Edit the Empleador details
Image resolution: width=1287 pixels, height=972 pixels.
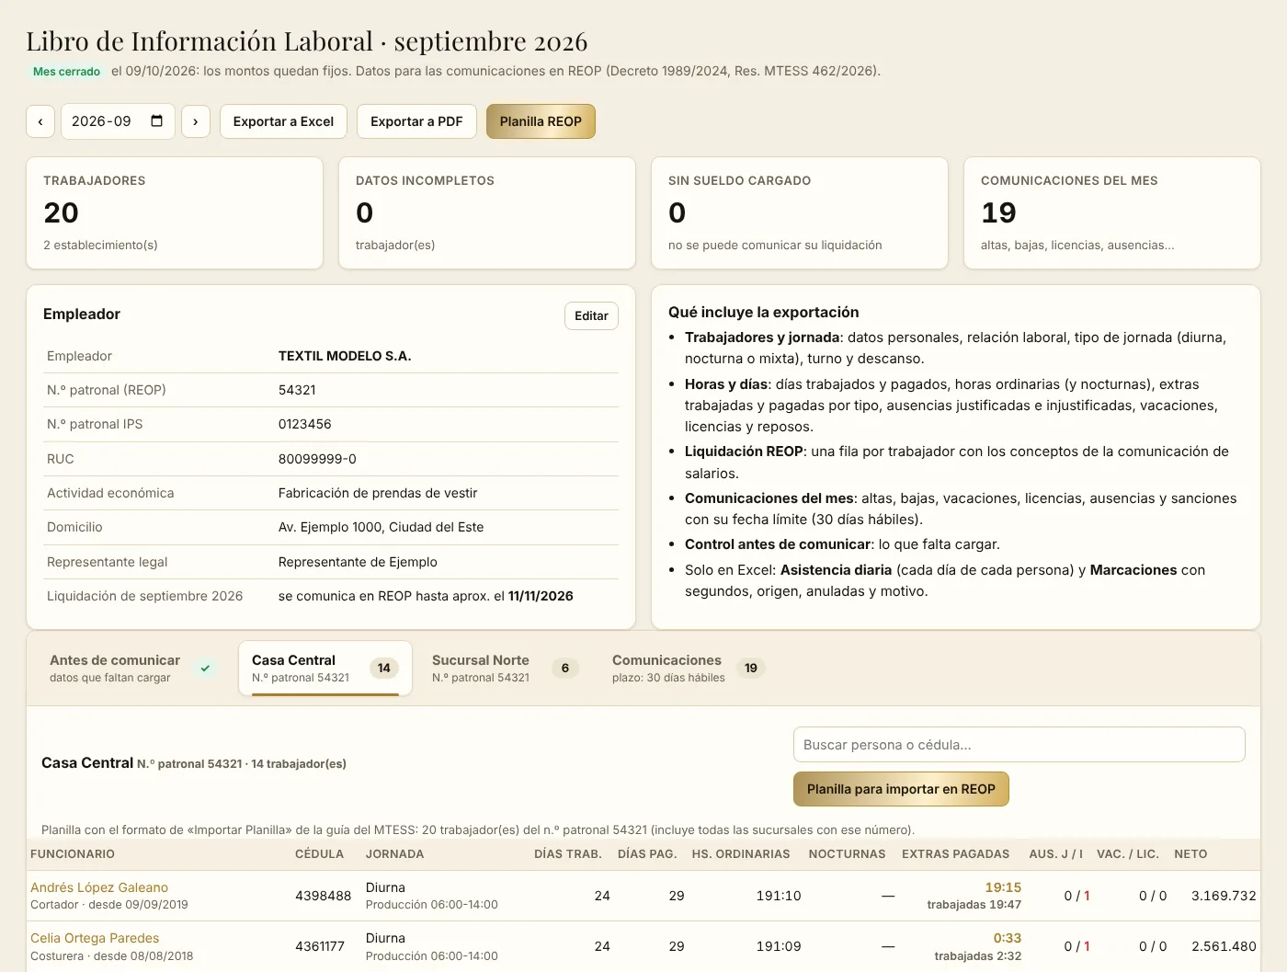591,315
